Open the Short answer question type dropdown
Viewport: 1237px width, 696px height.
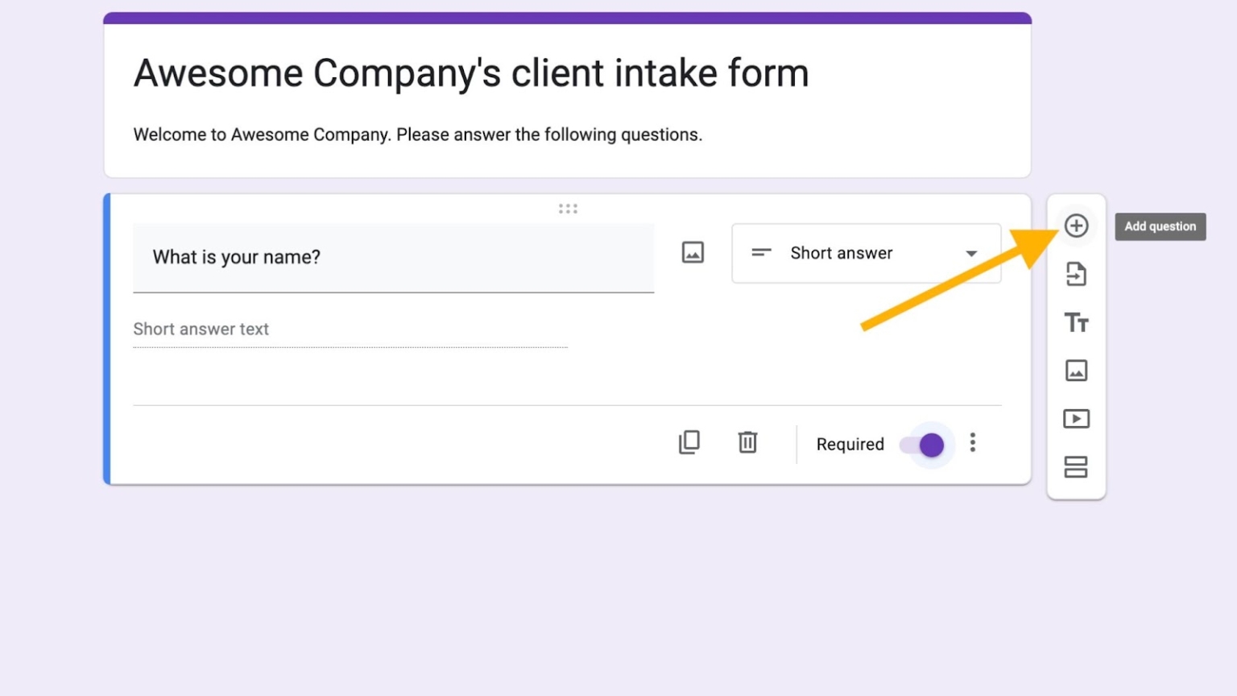coord(866,253)
